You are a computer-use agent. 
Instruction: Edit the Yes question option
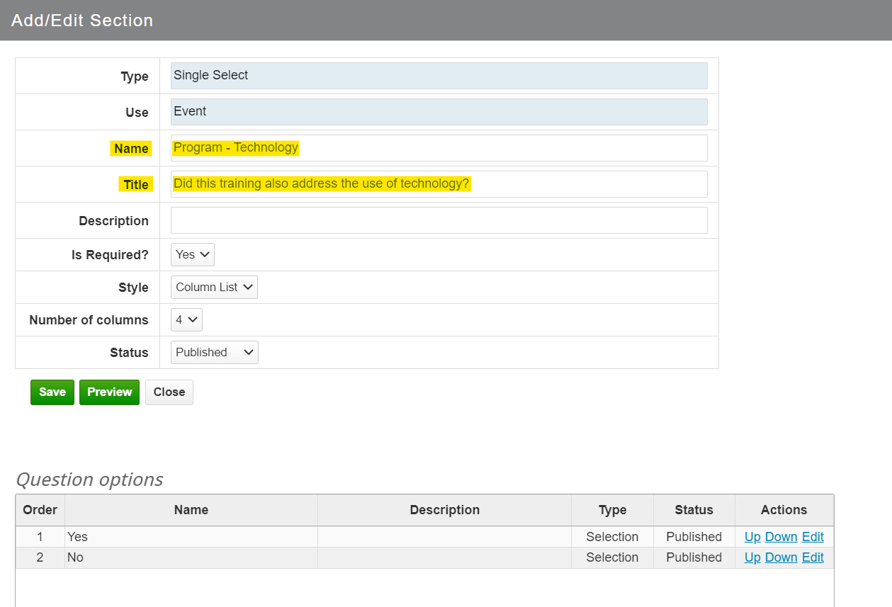[x=813, y=536]
